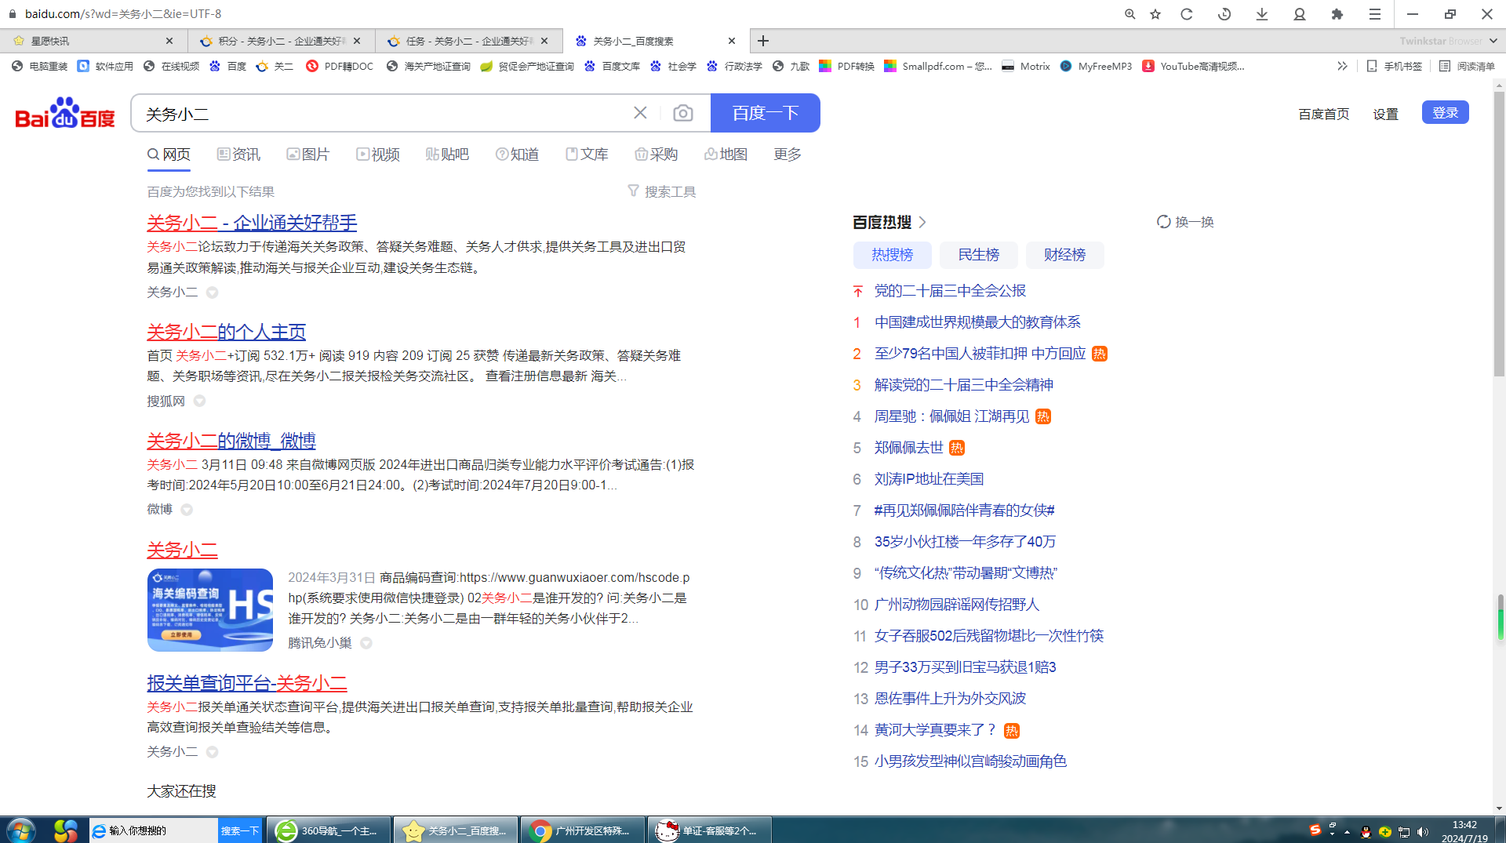This screenshot has height=843, width=1506.
Task: Expand the 腾讯兔小巢 source dropdown arrow
Action: click(x=366, y=643)
